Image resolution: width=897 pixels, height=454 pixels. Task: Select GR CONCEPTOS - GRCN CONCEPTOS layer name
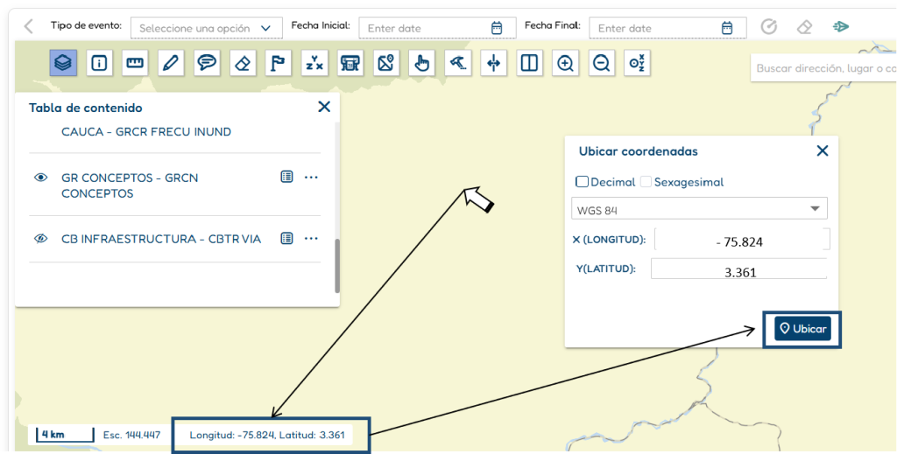pos(130,185)
